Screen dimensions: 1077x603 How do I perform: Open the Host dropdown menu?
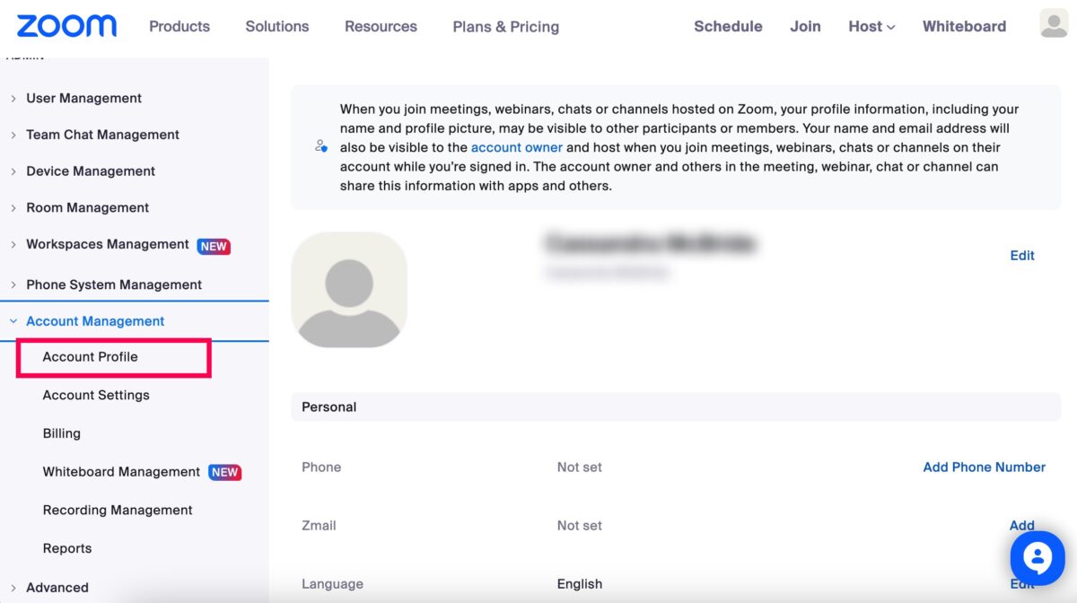point(871,26)
